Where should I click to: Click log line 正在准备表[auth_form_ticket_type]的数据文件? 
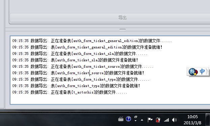pos(81,79)
